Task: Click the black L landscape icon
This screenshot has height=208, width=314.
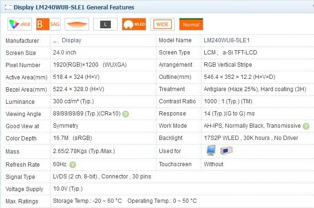Action: (x=105, y=24)
